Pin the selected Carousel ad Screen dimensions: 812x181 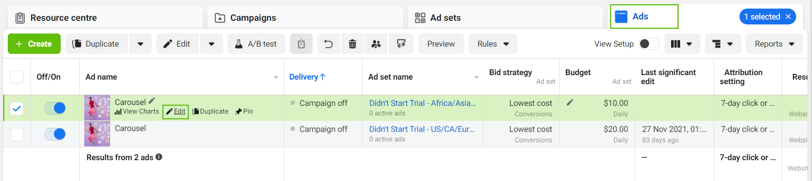(x=244, y=111)
